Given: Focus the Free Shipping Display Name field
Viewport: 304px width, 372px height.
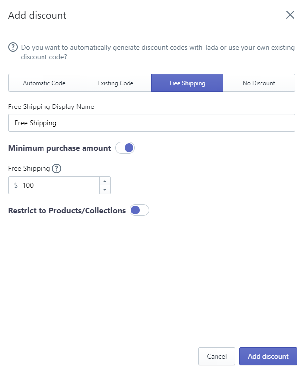Looking at the screenshot, I should click(x=152, y=123).
